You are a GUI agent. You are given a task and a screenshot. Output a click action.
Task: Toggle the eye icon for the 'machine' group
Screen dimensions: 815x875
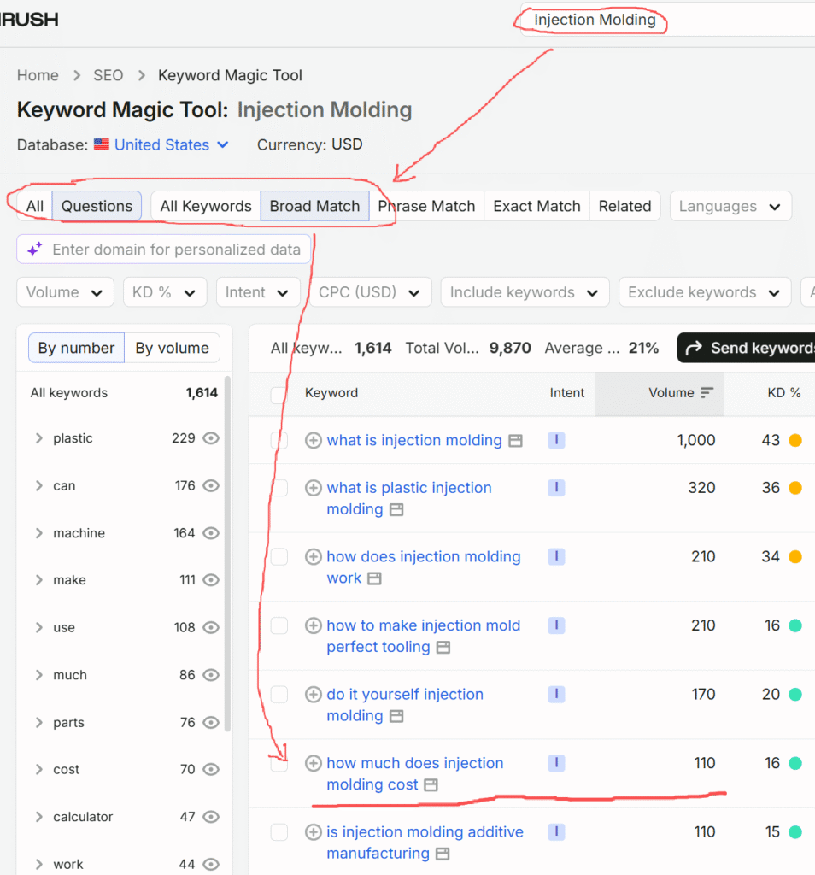pos(211,533)
